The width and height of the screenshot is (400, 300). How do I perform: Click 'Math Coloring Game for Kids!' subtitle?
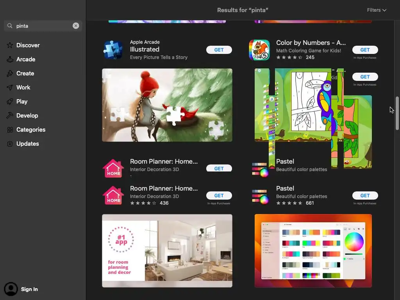[x=309, y=50]
